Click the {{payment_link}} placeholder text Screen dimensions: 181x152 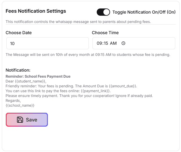tap(95, 91)
